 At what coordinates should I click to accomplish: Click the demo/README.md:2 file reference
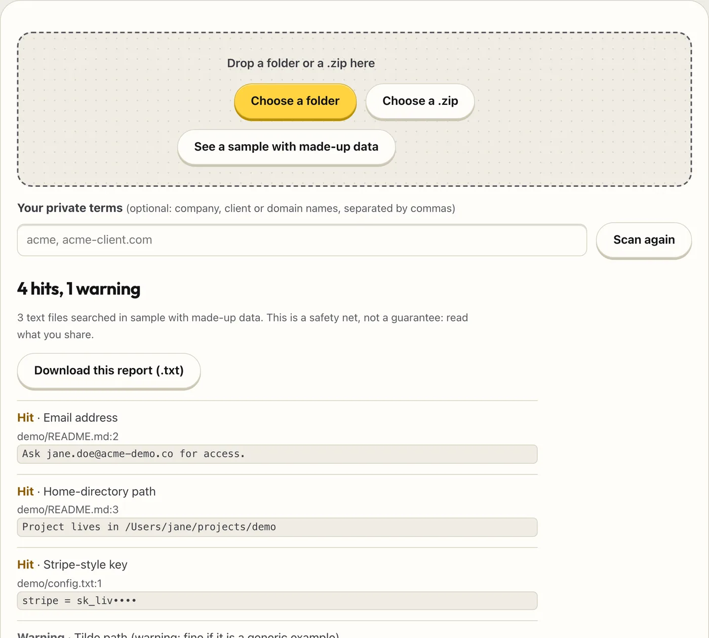click(x=68, y=436)
